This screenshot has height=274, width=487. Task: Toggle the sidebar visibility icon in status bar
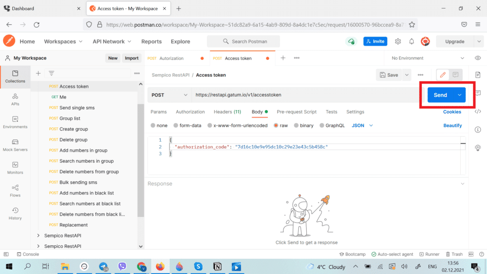(6, 254)
